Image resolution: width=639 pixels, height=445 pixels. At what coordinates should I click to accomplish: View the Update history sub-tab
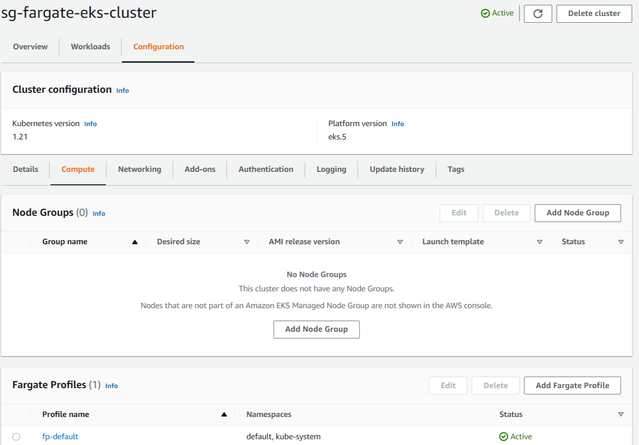point(397,169)
